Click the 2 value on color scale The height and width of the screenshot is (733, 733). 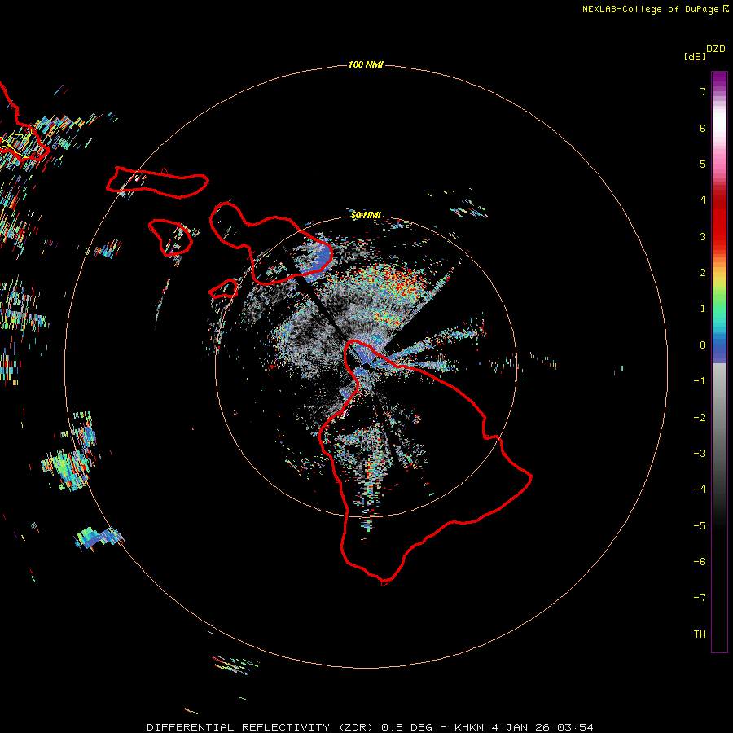pos(703,273)
